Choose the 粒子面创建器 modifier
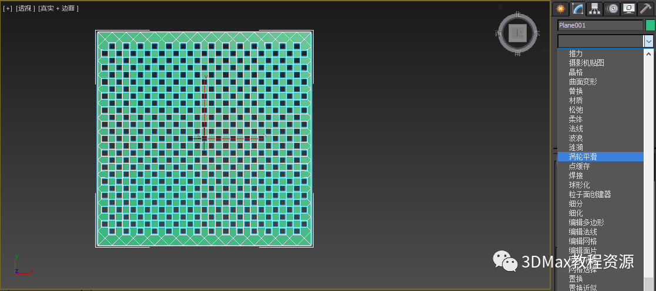Image resolution: width=656 pixels, height=291 pixels. pyautogui.click(x=600, y=194)
